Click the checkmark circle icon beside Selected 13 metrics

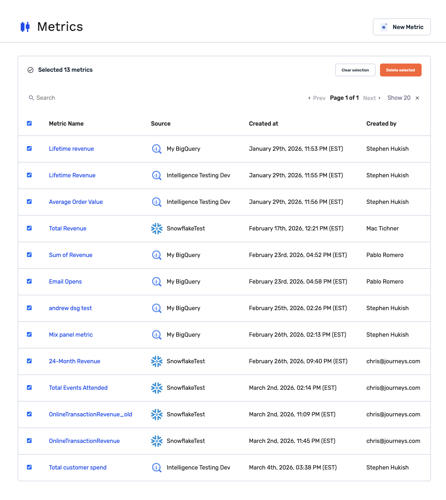30,70
